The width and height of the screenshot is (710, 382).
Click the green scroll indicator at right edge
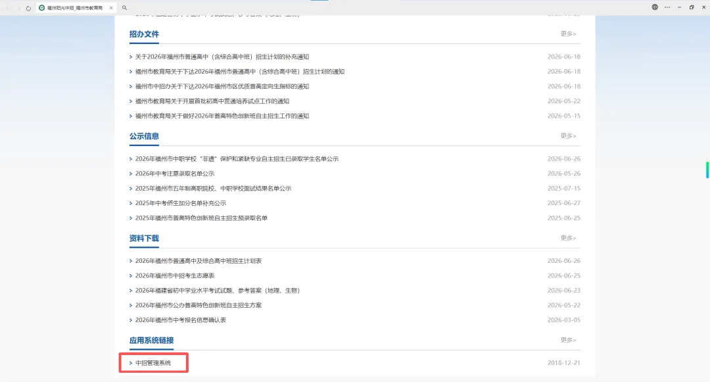(x=707, y=170)
